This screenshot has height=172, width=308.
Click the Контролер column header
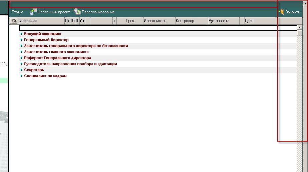pyautogui.click(x=191, y=21)
